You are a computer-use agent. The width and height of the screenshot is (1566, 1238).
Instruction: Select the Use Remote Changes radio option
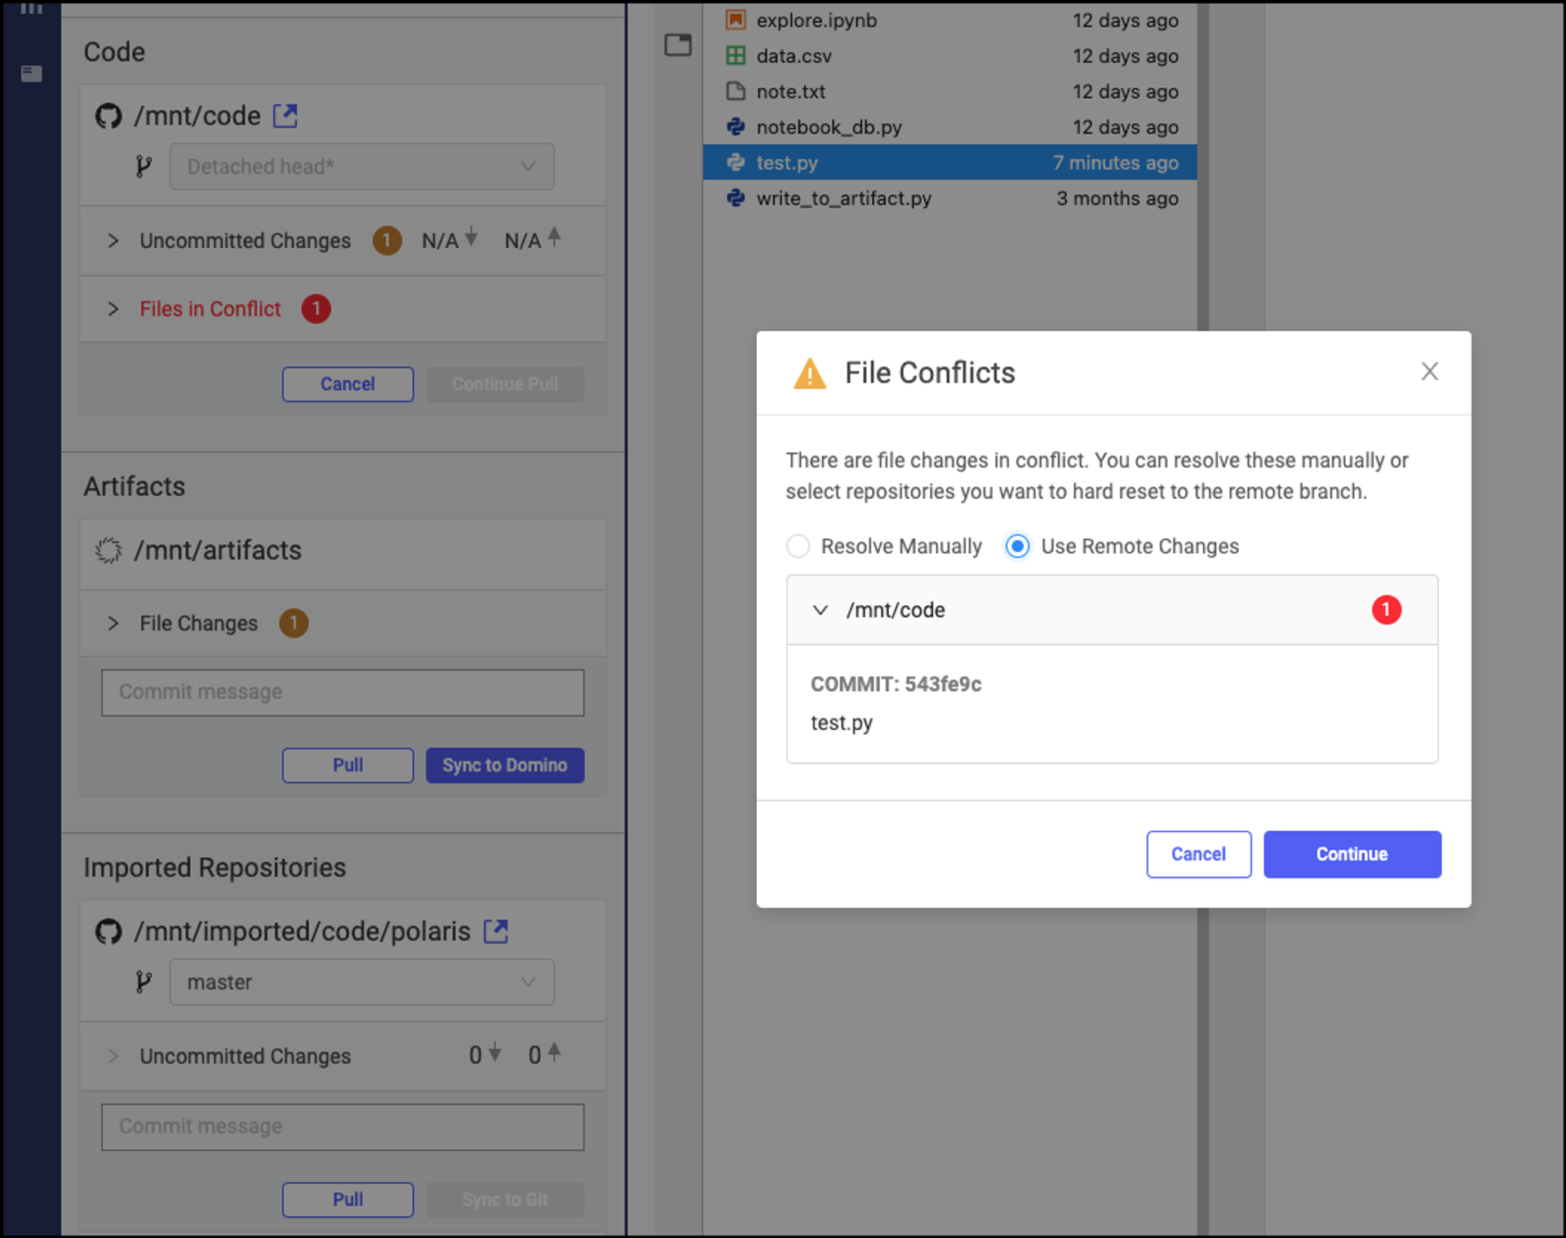point(1017,546)
